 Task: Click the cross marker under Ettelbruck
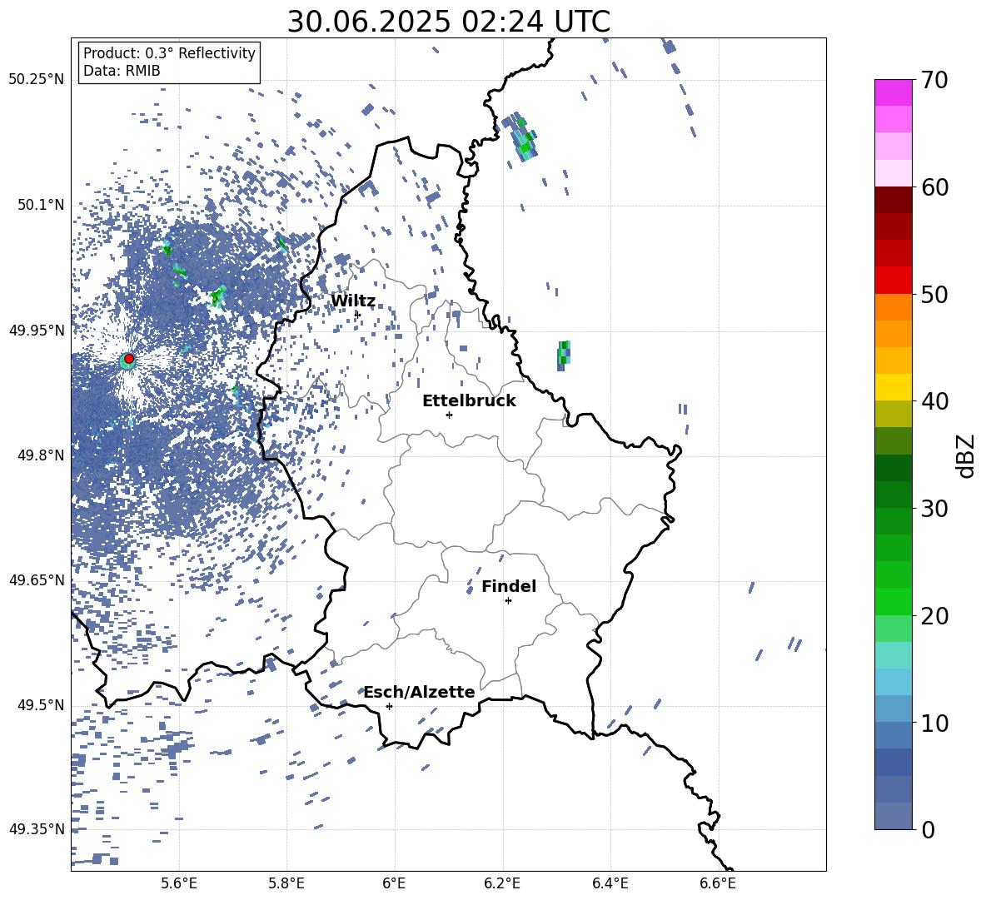[x=449, y=415]
